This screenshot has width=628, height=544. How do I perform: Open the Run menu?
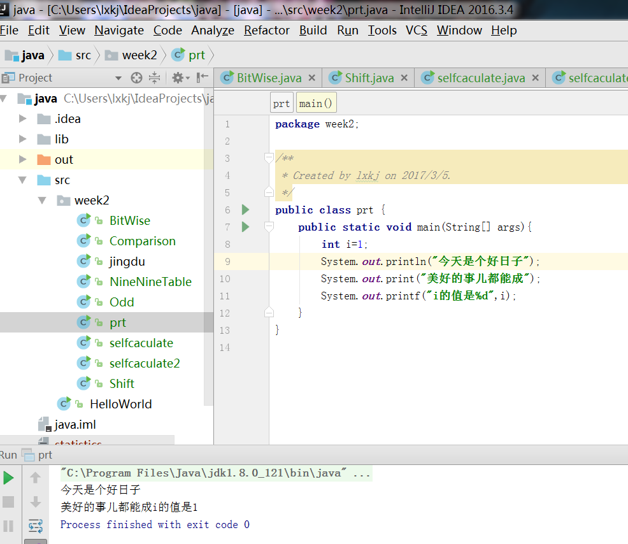click(348, 31)
